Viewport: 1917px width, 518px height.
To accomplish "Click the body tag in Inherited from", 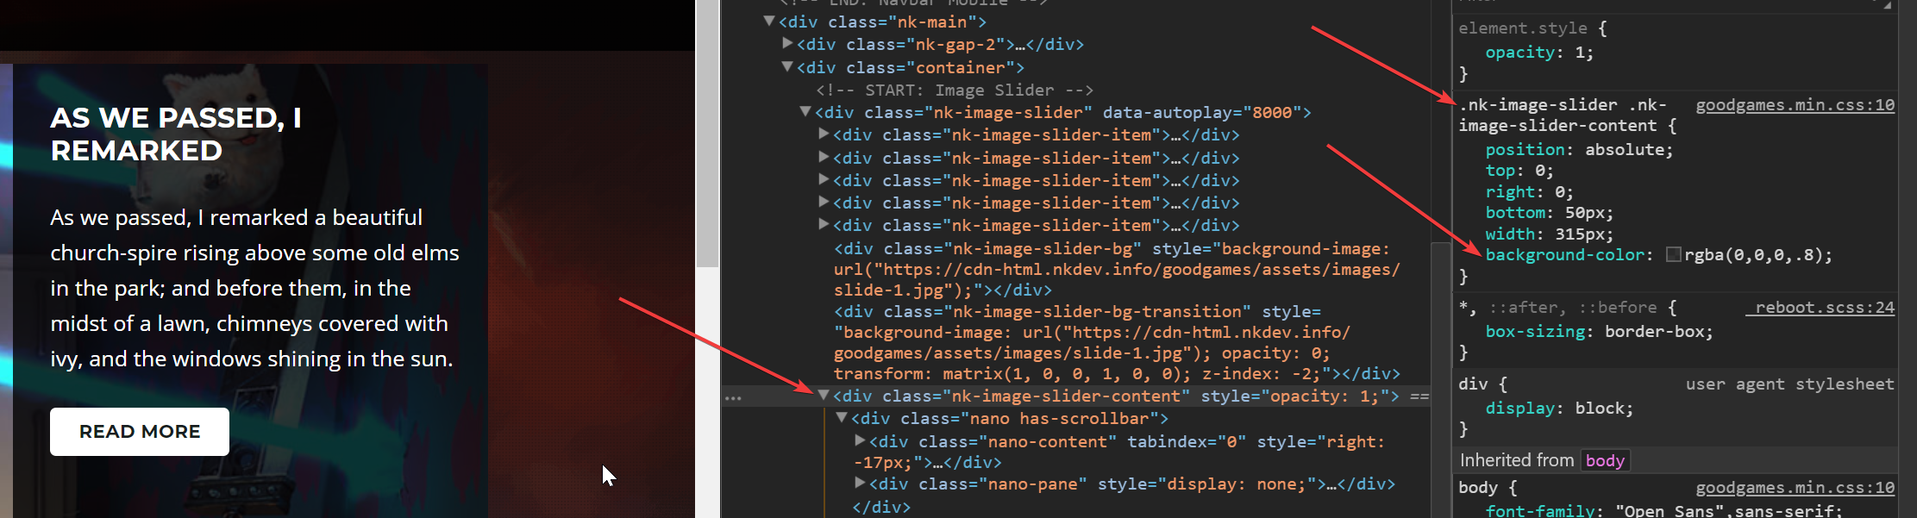I will click(1604, 461).
